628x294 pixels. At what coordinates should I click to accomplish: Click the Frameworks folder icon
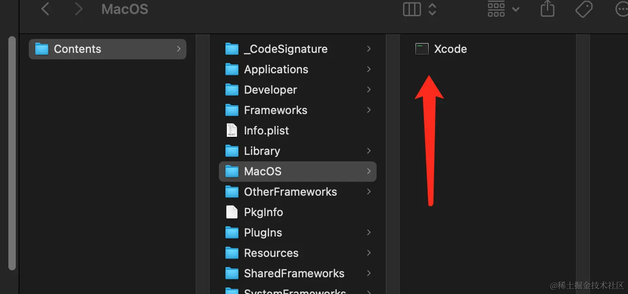click(231, 110)
